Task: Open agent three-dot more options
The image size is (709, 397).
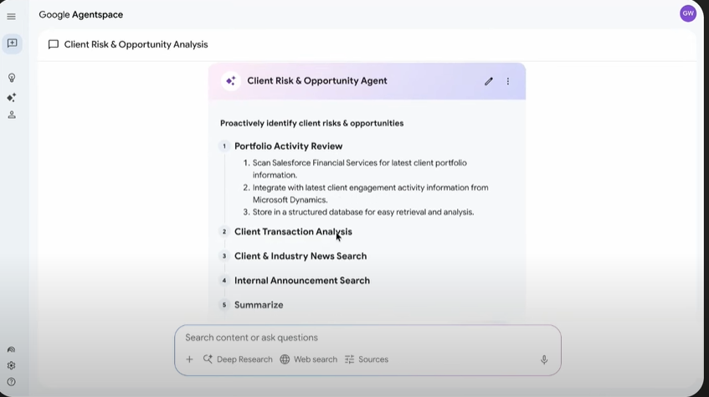Action: click(x=508, y=81)
